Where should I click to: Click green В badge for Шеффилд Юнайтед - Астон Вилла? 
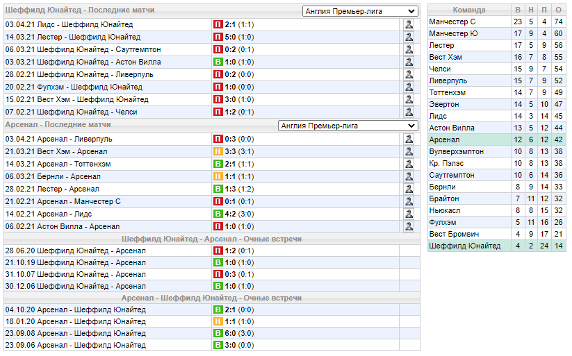(218, 62)
